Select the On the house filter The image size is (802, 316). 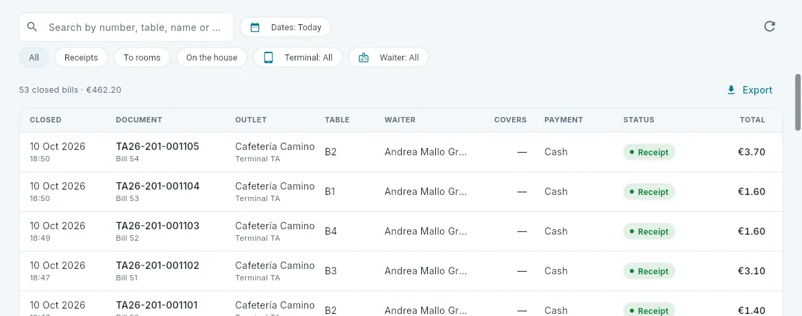(x=212, y=57)
